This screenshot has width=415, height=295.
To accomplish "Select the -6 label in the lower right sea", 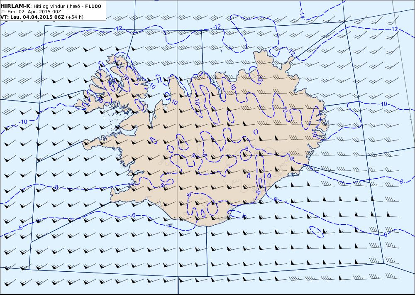I will click(x=385, y=235).
